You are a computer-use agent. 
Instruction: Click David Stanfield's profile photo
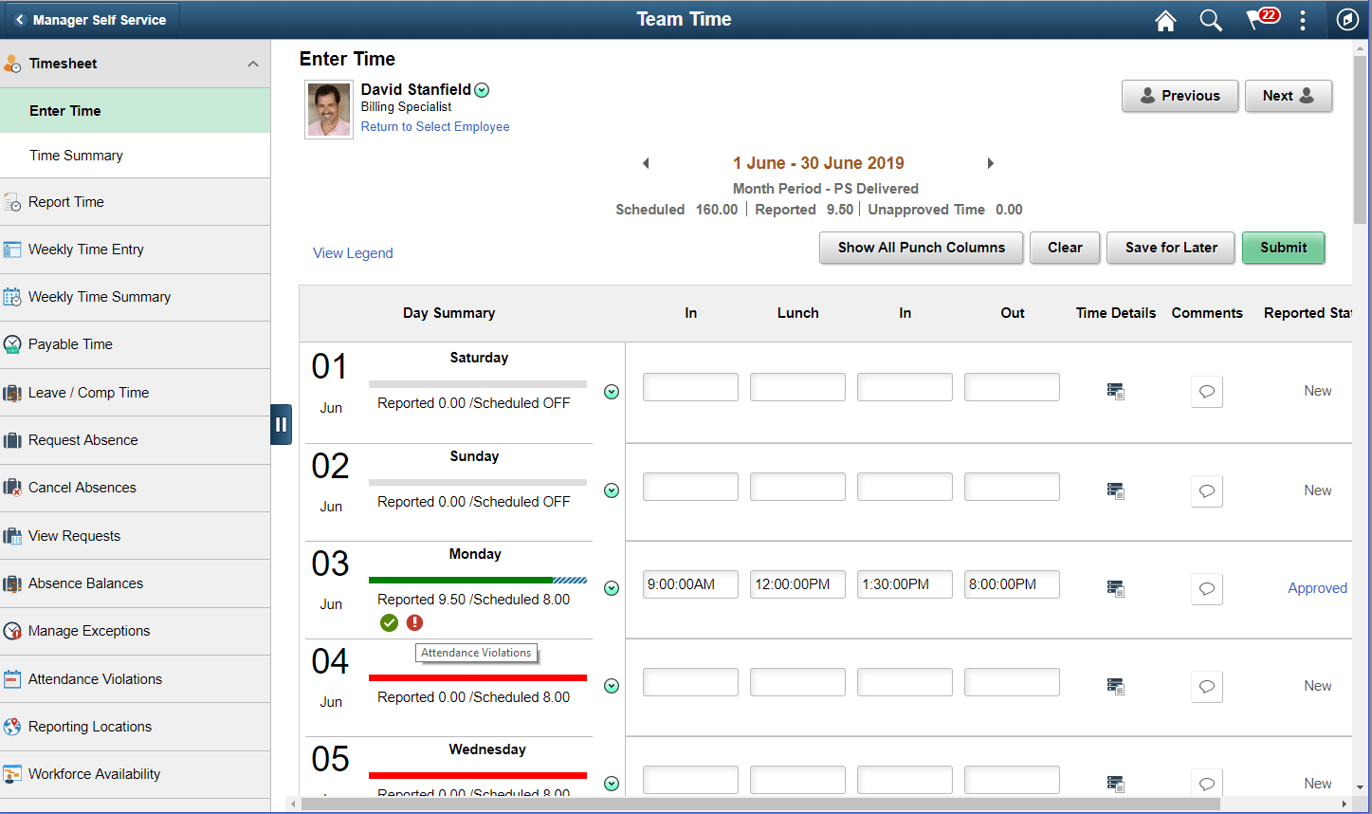click(x=328, y=108)
